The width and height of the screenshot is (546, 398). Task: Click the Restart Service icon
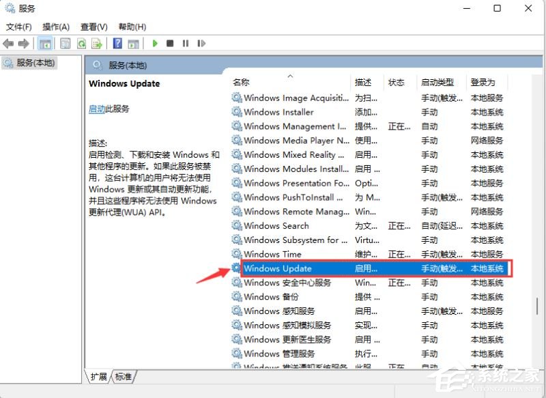tap(202, 43)
